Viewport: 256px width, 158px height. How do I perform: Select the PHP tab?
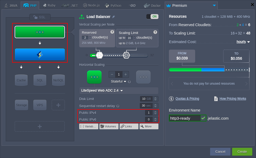click(30, 6)
